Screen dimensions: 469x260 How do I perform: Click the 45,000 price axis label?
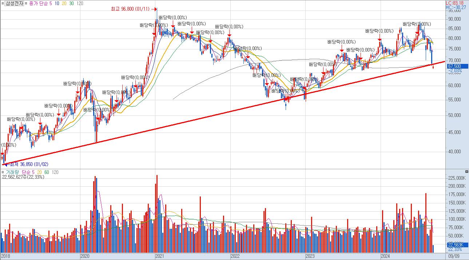tap(454, 132)
